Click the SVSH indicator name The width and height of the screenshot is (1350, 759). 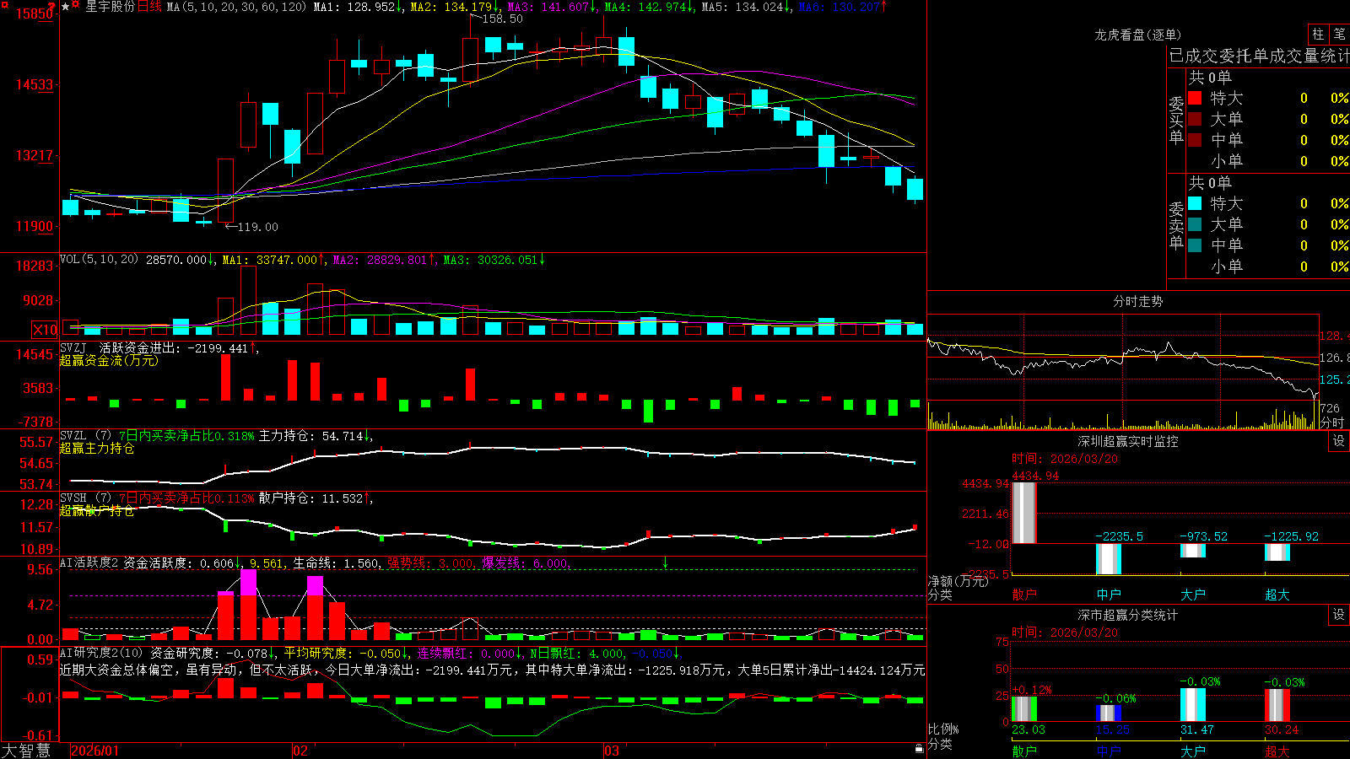[73, 498]
